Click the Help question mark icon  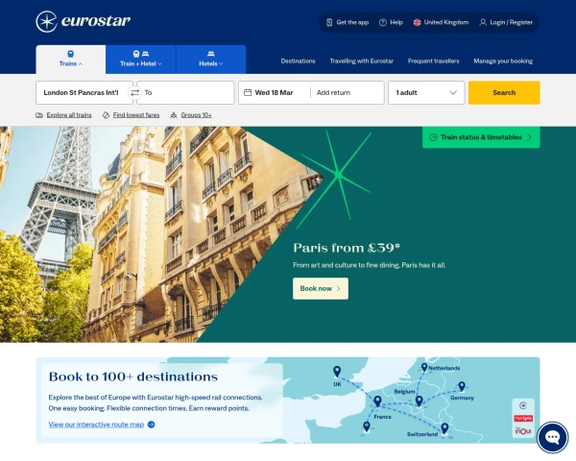coord(383,22)
